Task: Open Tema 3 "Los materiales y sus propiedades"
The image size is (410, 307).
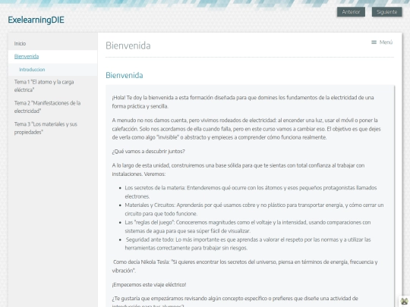Action: point(46,128)
